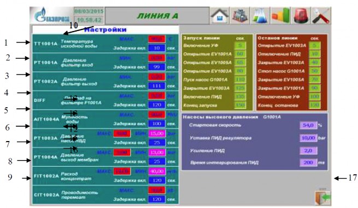Set the Конец запуска time field
The width and height of the screenshot is (358, 208).
240,105
